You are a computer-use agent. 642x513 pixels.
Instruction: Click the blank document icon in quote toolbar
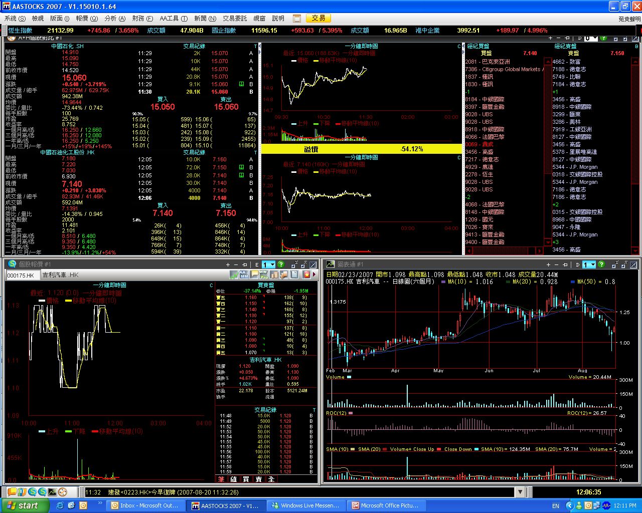294,275
